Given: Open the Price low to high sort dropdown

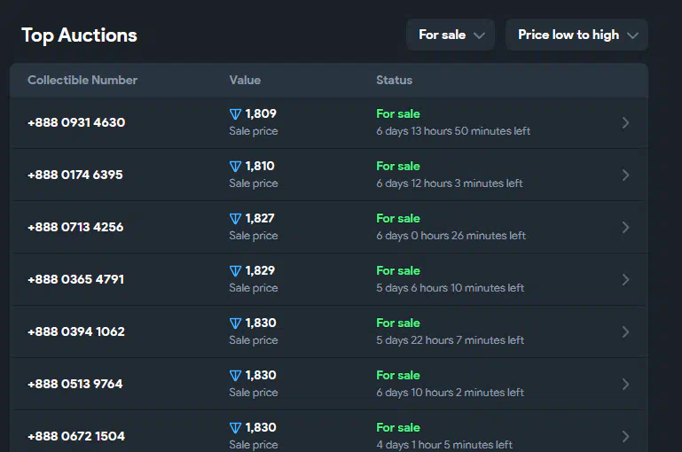Looking at the screenshot, I should point(576,35).
